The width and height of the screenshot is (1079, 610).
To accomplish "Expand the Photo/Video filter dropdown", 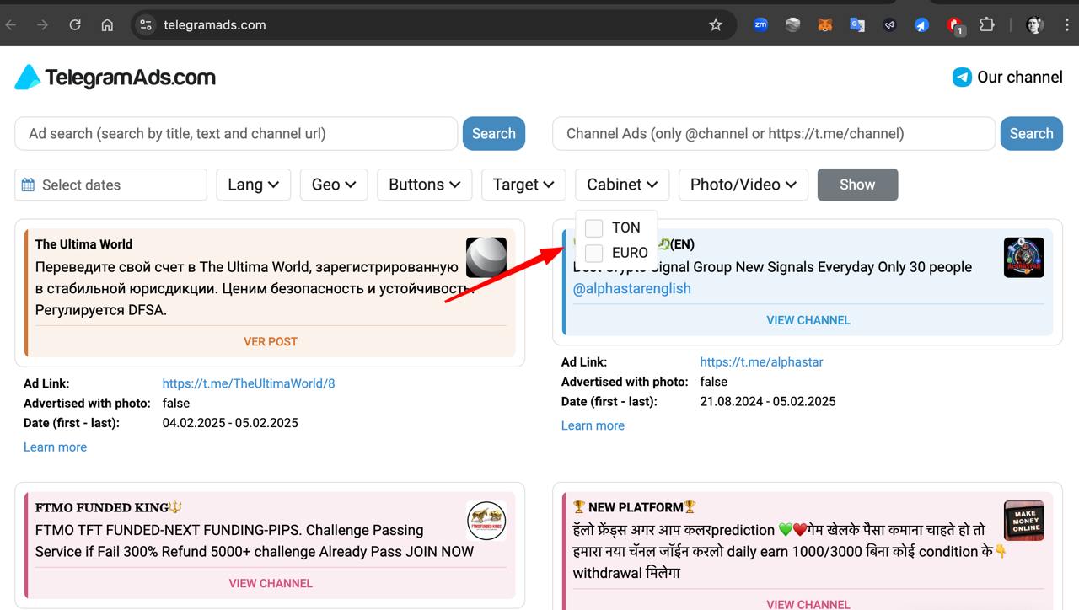I will tap(743, 185).
